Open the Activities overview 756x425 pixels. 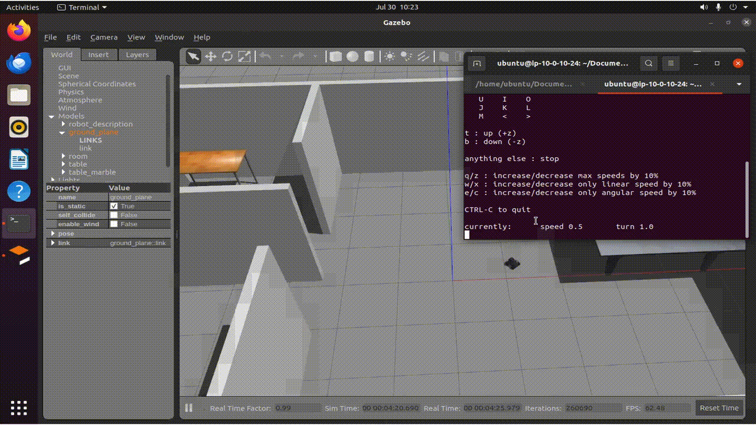(x=22, y=7)
